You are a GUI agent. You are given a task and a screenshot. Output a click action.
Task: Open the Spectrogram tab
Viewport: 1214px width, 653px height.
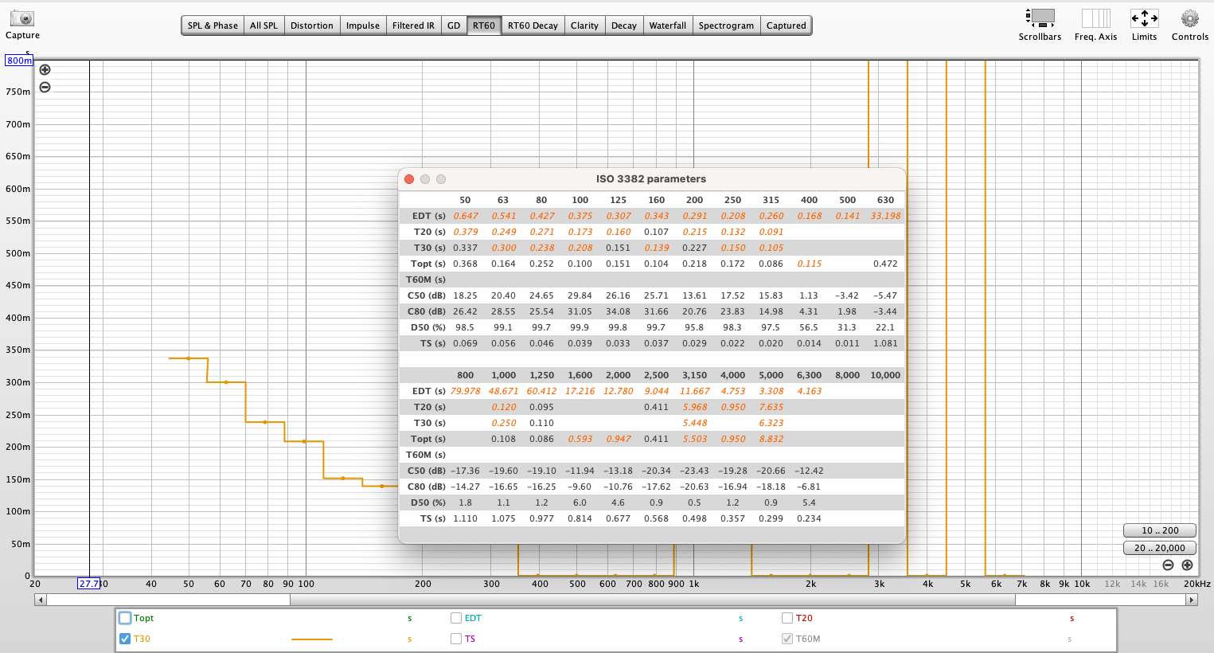click(726, 25)
